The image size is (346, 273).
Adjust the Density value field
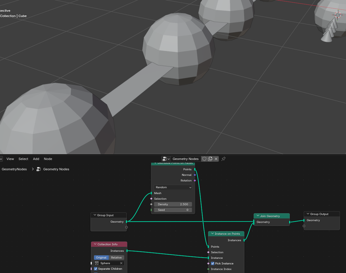(x=173, y=204)
